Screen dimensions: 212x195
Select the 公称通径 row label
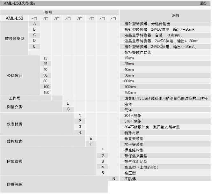coord(14,76)
